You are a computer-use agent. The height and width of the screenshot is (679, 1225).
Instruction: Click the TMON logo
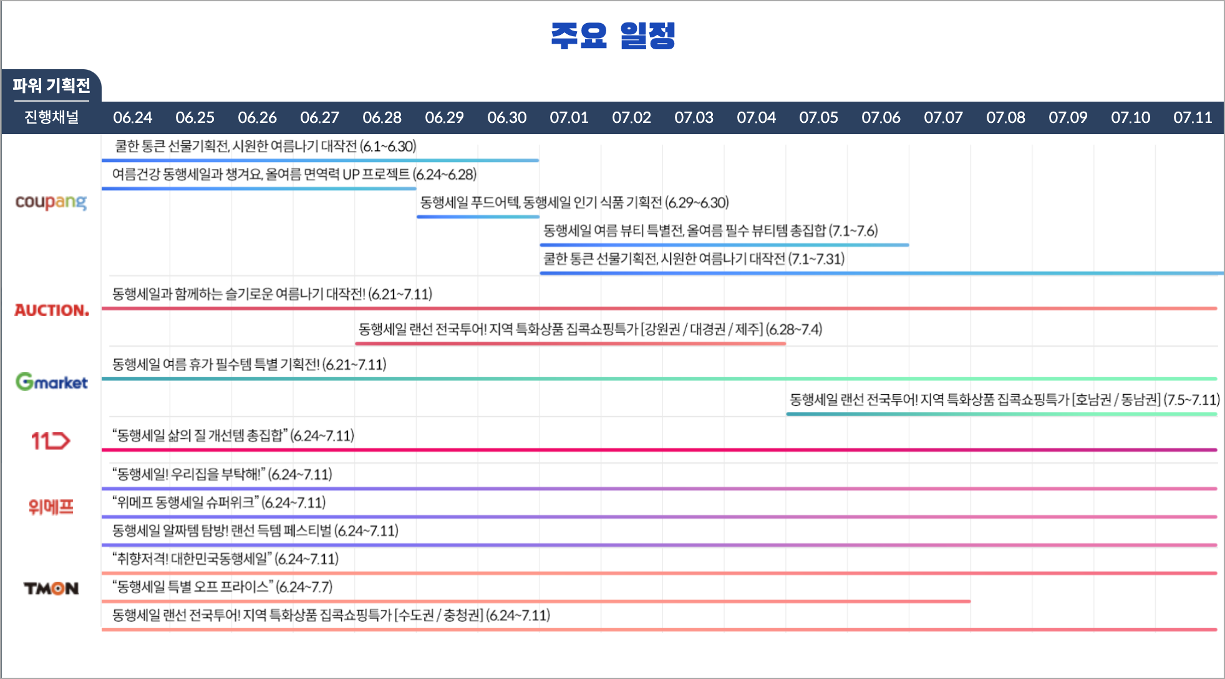click(51, 588)
